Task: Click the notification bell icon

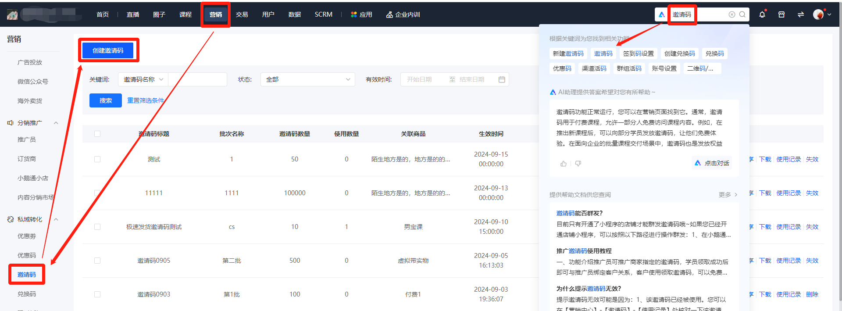Action: click(x=762, y=14)
